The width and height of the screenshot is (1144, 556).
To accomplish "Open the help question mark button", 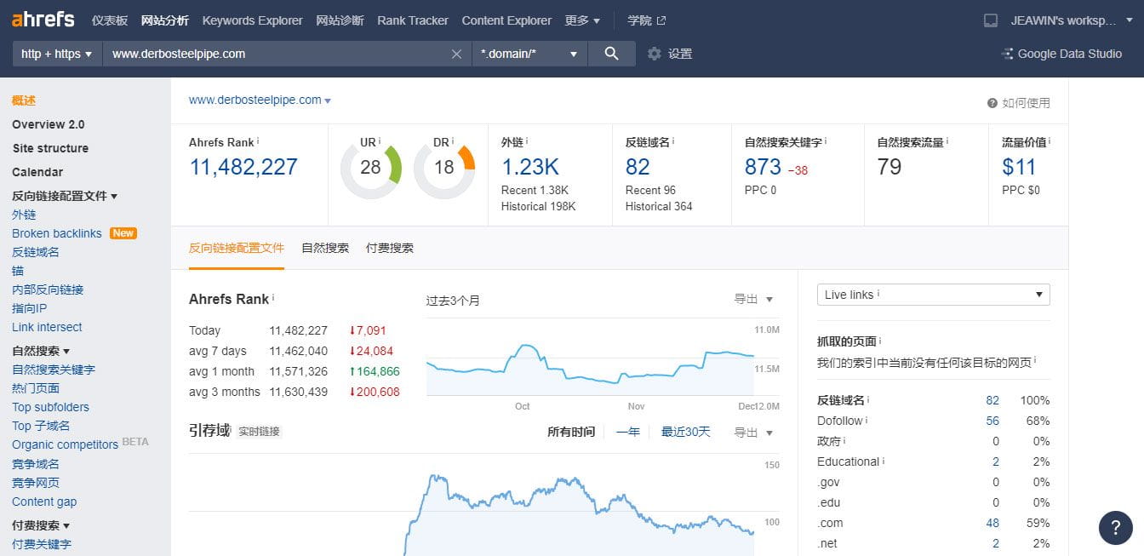I will tap(1116, 527).
